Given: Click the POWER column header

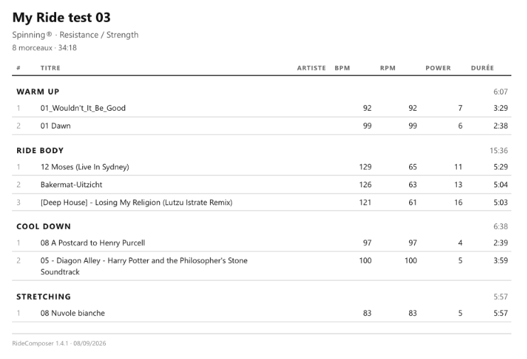Looking at the screenshot, I should click(438, 68).
